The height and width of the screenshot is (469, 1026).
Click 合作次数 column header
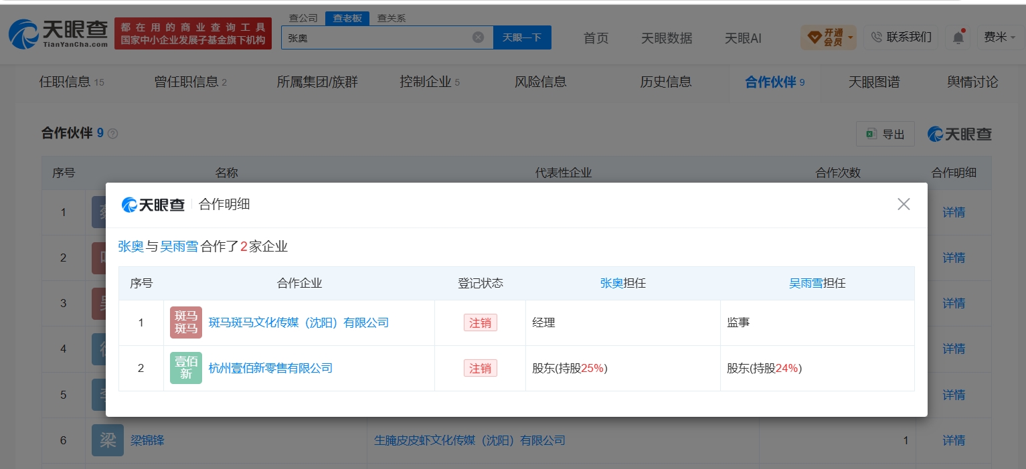click(x=838, y=173)
